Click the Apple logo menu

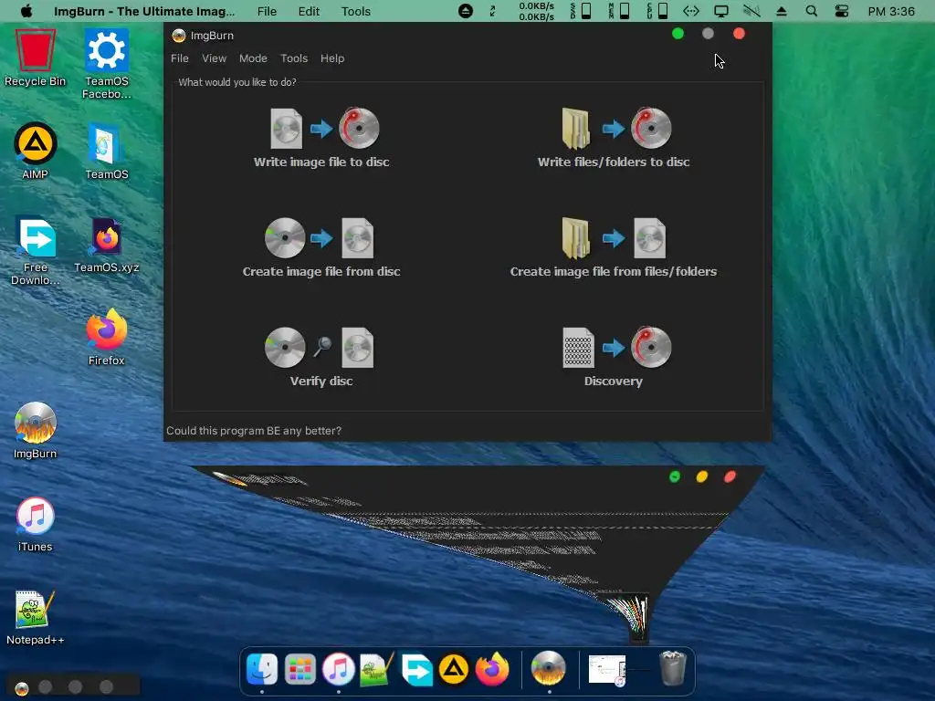point(26,11)
